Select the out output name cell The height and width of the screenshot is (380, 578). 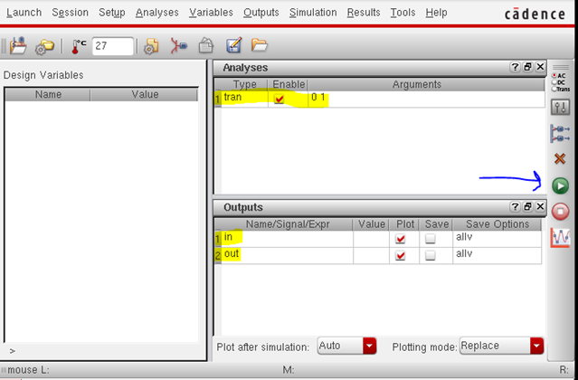[x=287, y=255]
